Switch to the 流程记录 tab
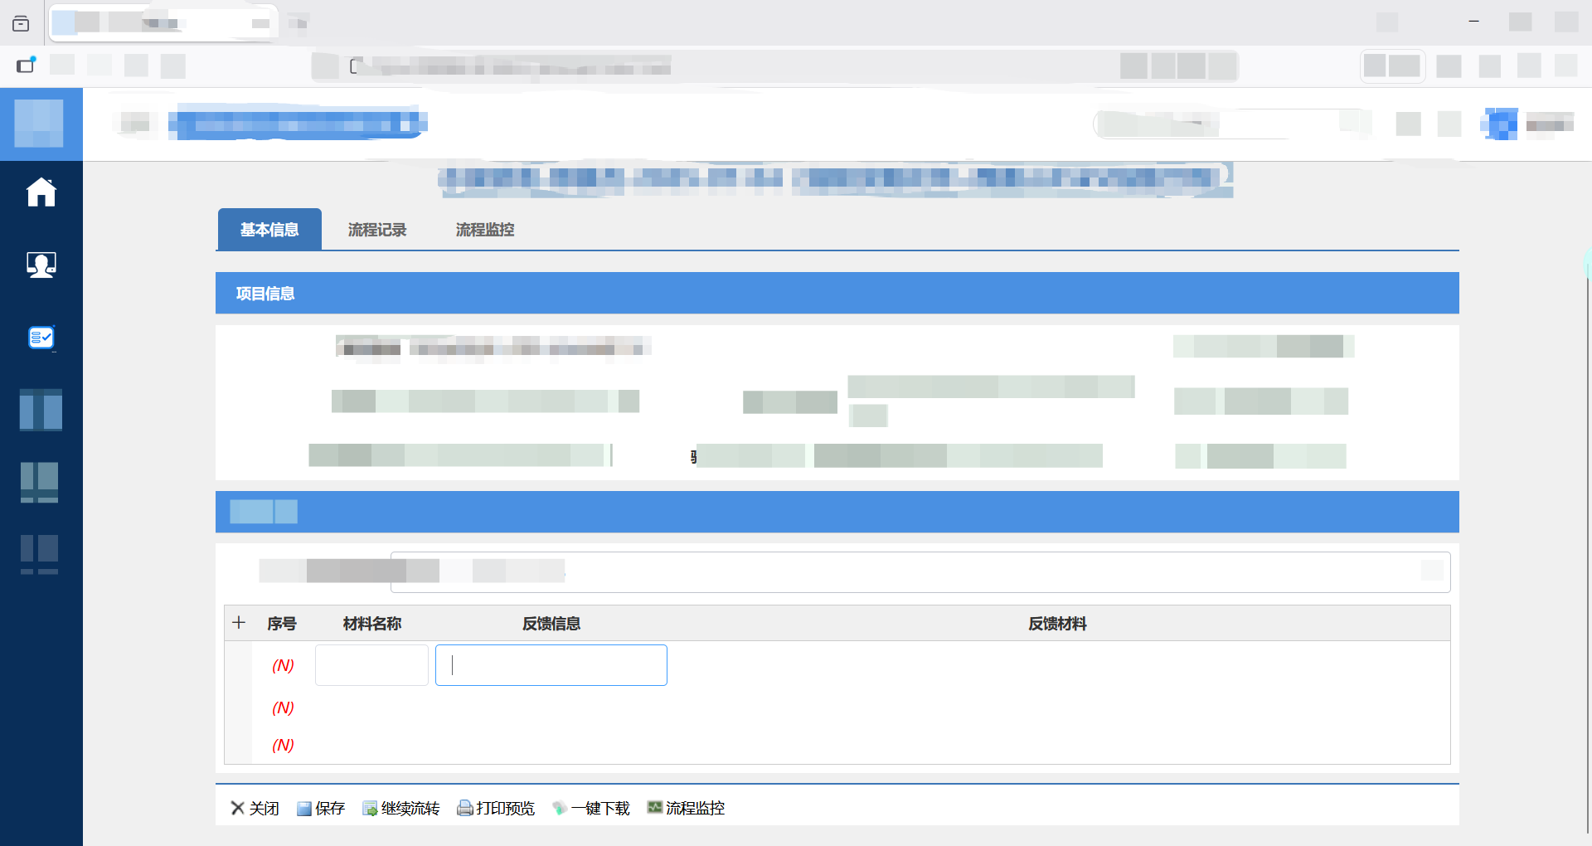1592x846 pixels. pos(377,230)
